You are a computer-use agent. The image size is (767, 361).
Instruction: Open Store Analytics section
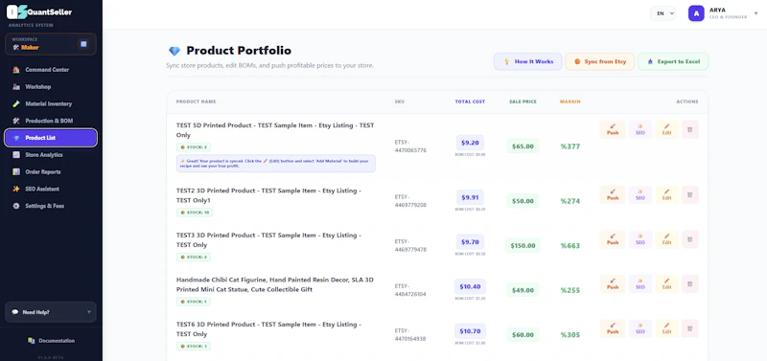point(51,155)
